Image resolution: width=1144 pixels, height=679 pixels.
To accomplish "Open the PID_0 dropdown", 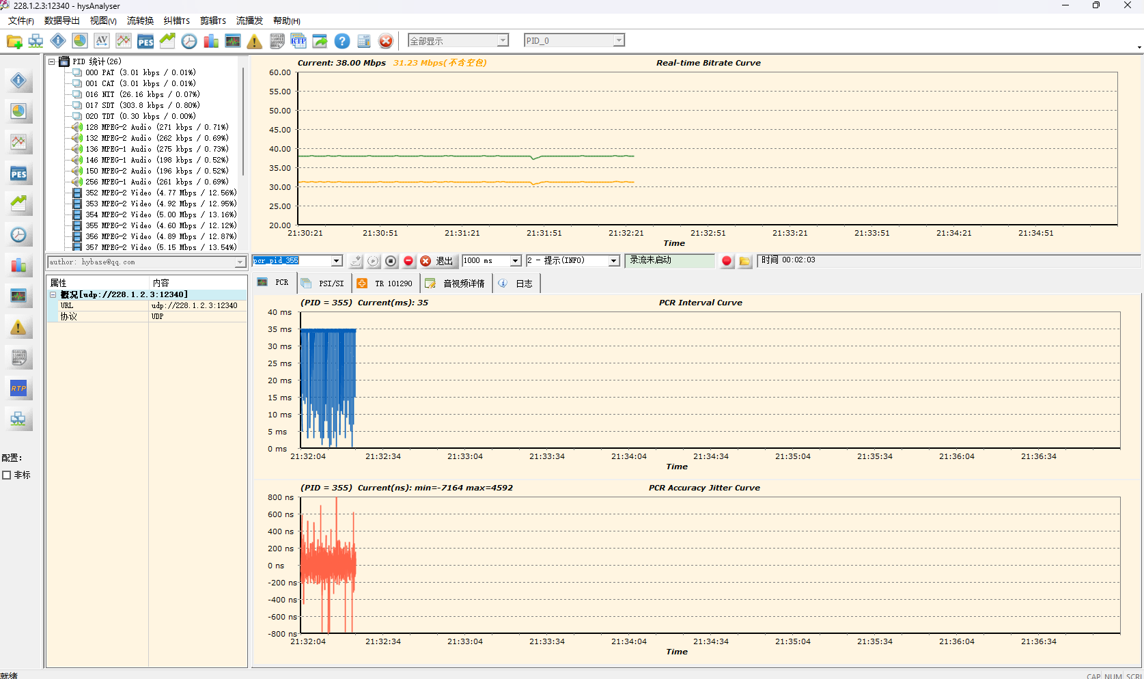I will tap(618, 40).
